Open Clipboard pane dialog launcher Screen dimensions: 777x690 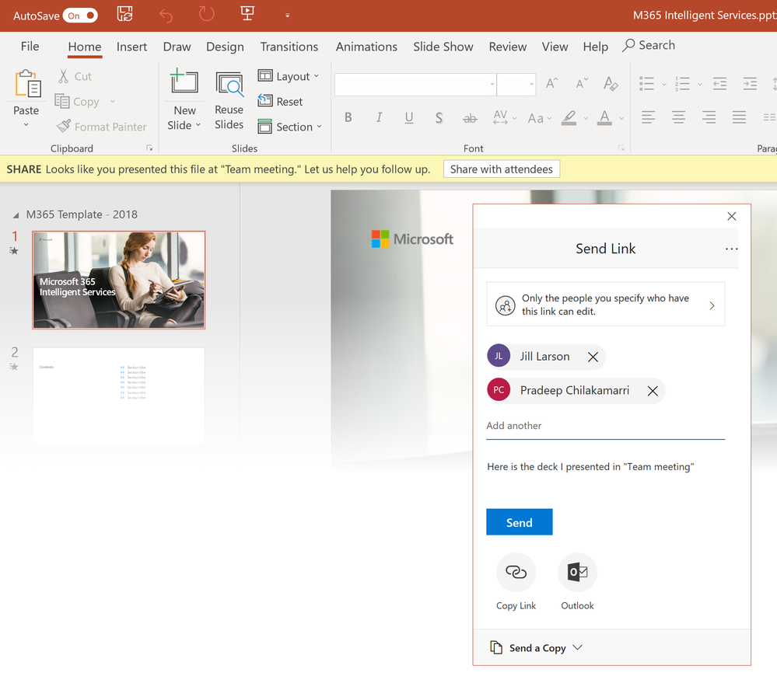[x=149, y=148]
